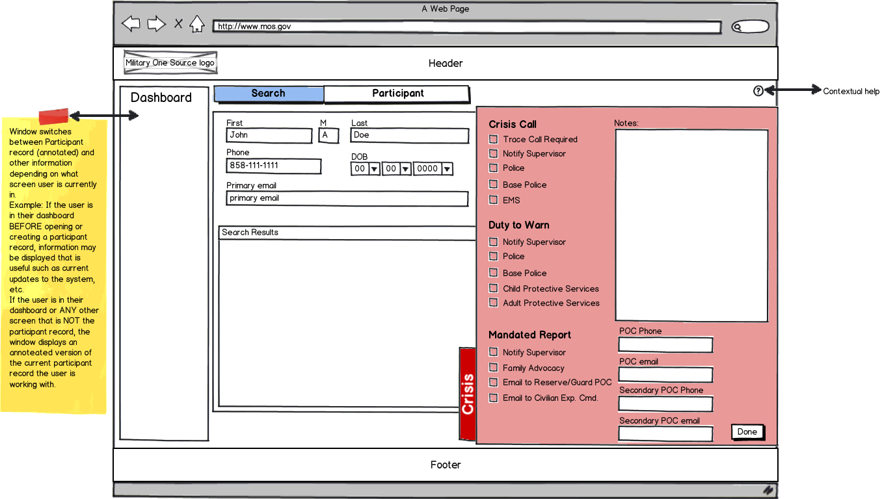The height and width of the screenshot is (499, 882).
Task: Click the Done button
Action: [x=747, y=432]
